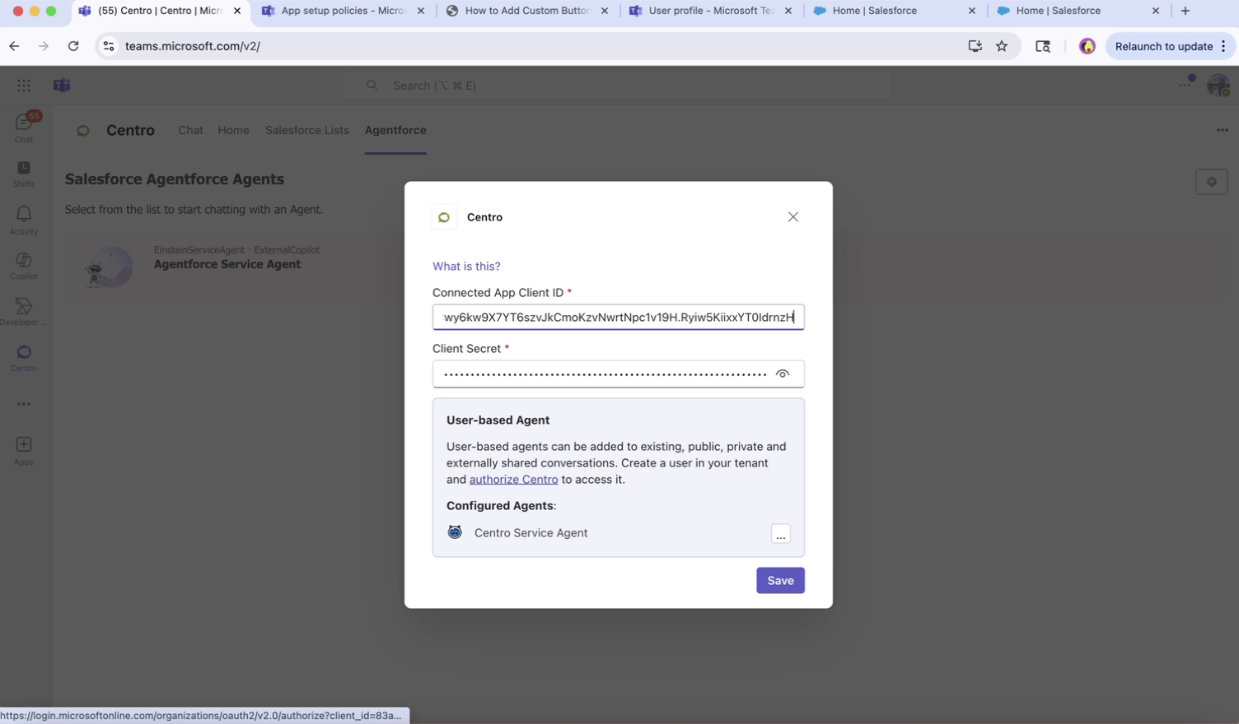The width and height of the screenshot is (1239, 724).
Task: Open Chrome tab search icon
Action: 1042,46
